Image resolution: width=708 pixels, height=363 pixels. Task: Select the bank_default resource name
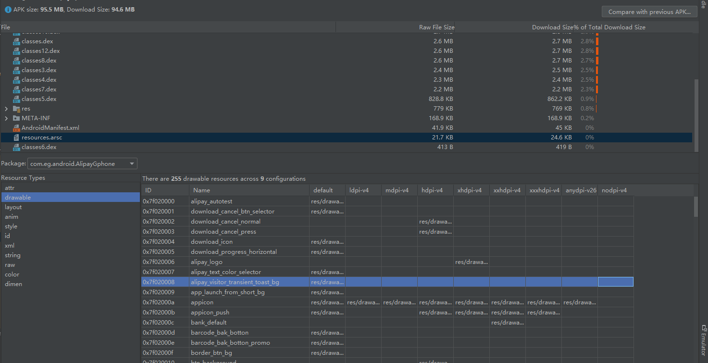209,323
